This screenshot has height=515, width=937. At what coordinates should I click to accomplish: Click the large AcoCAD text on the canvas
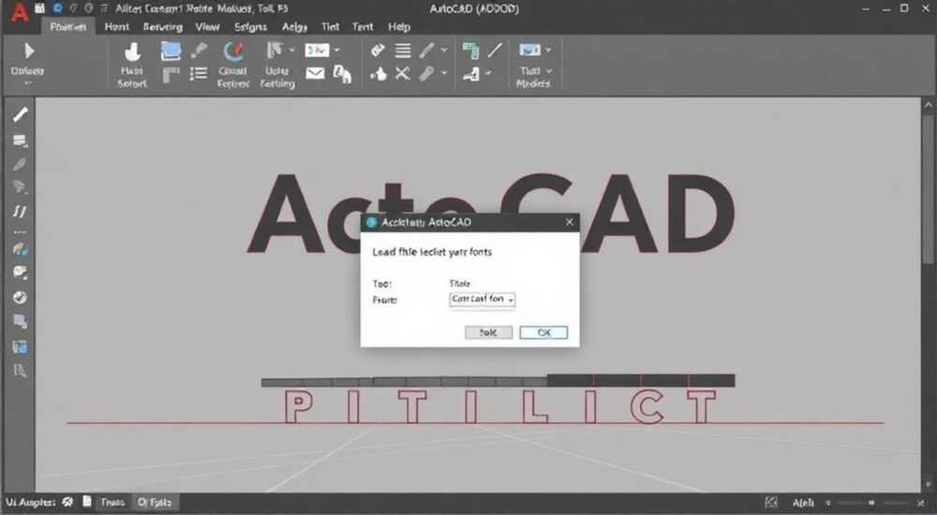click(491, 213)
